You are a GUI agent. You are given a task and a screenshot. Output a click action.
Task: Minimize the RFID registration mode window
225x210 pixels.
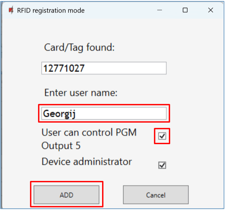pyautogui.click(x=160, y=10)
